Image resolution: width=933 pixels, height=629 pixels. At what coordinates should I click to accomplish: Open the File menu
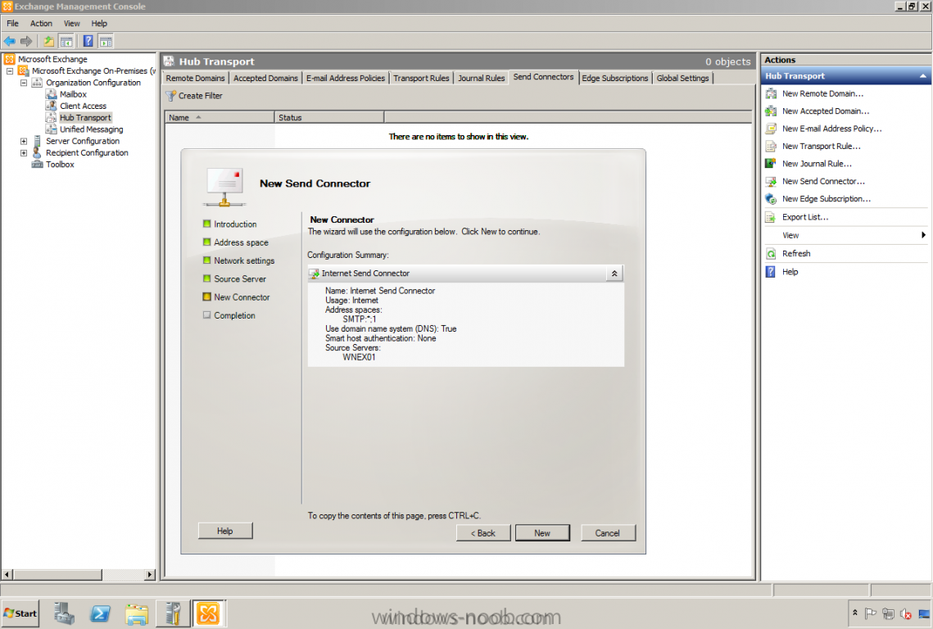12,24
